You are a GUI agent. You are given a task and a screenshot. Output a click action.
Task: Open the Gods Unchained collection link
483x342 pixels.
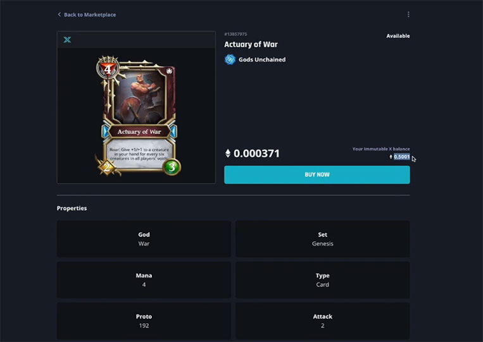(x=262, y=59)
